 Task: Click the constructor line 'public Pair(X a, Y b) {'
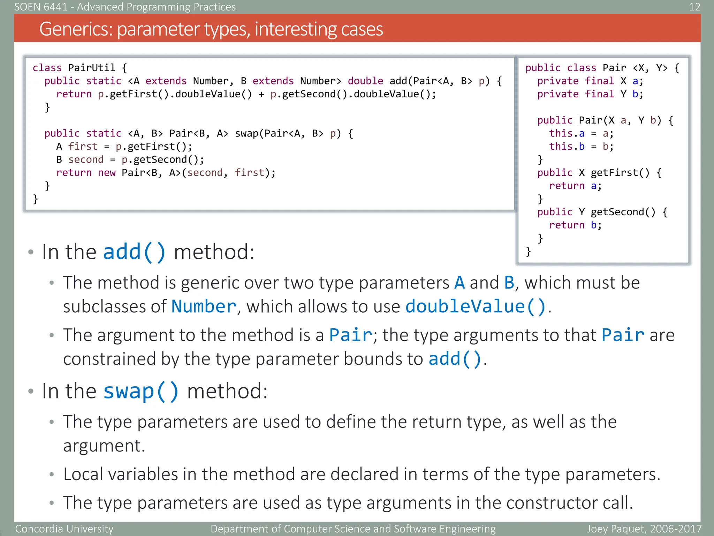[x=605, y=120]
